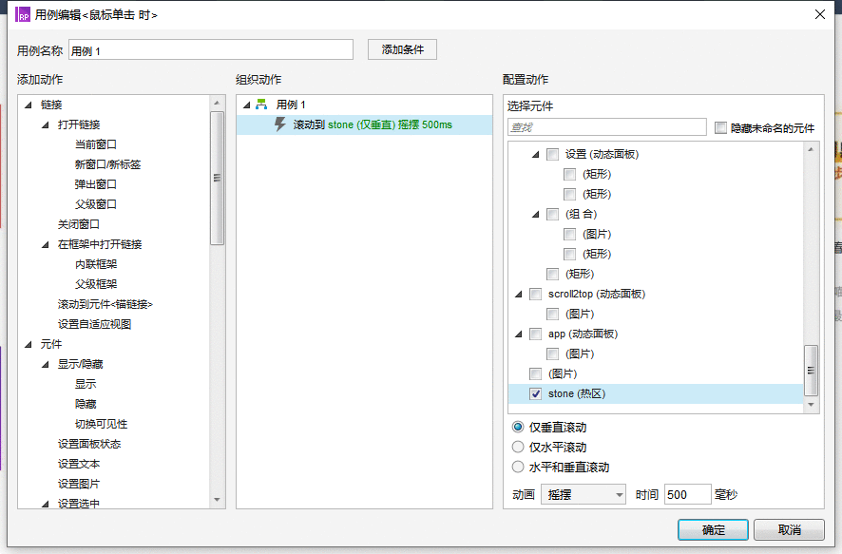Select 新窗口/新标签 action
This screenshot has width=842, height=554.
(107, 164)
